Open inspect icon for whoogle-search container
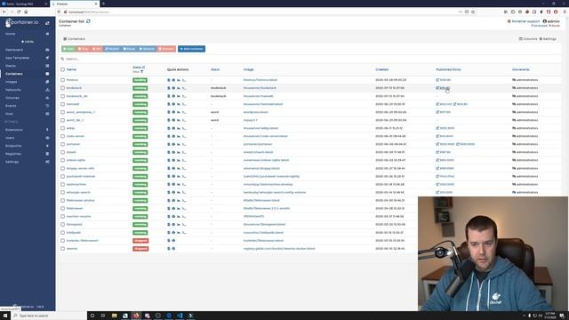The image size is (569, 320). point(173,192)
